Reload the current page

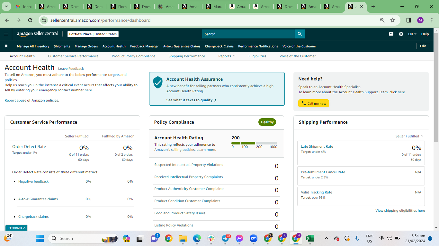(x=30, y=20)
